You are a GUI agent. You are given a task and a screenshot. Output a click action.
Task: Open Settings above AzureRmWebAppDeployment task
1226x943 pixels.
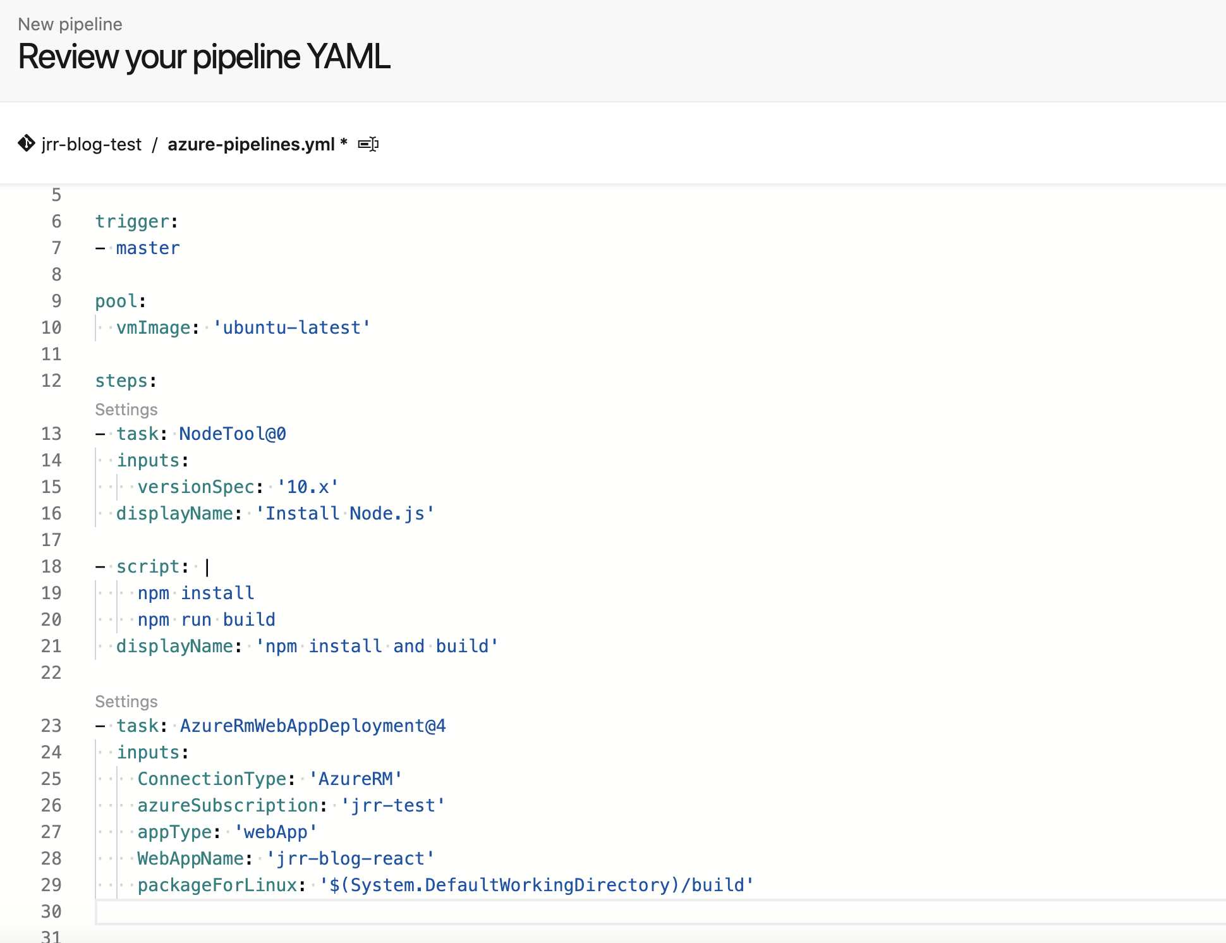point(126,702)
